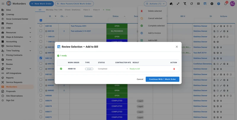This screenshot has width=237, height=120.
Task: Choose Complete selected from Actions menu
Action: click(152, 26)
